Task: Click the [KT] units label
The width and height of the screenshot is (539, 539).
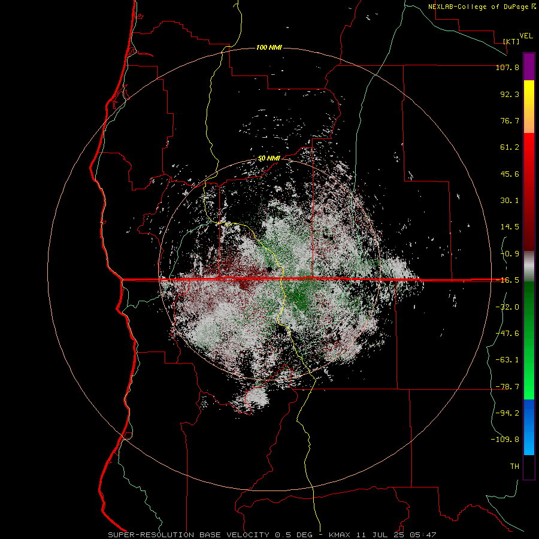Action: 511,41
